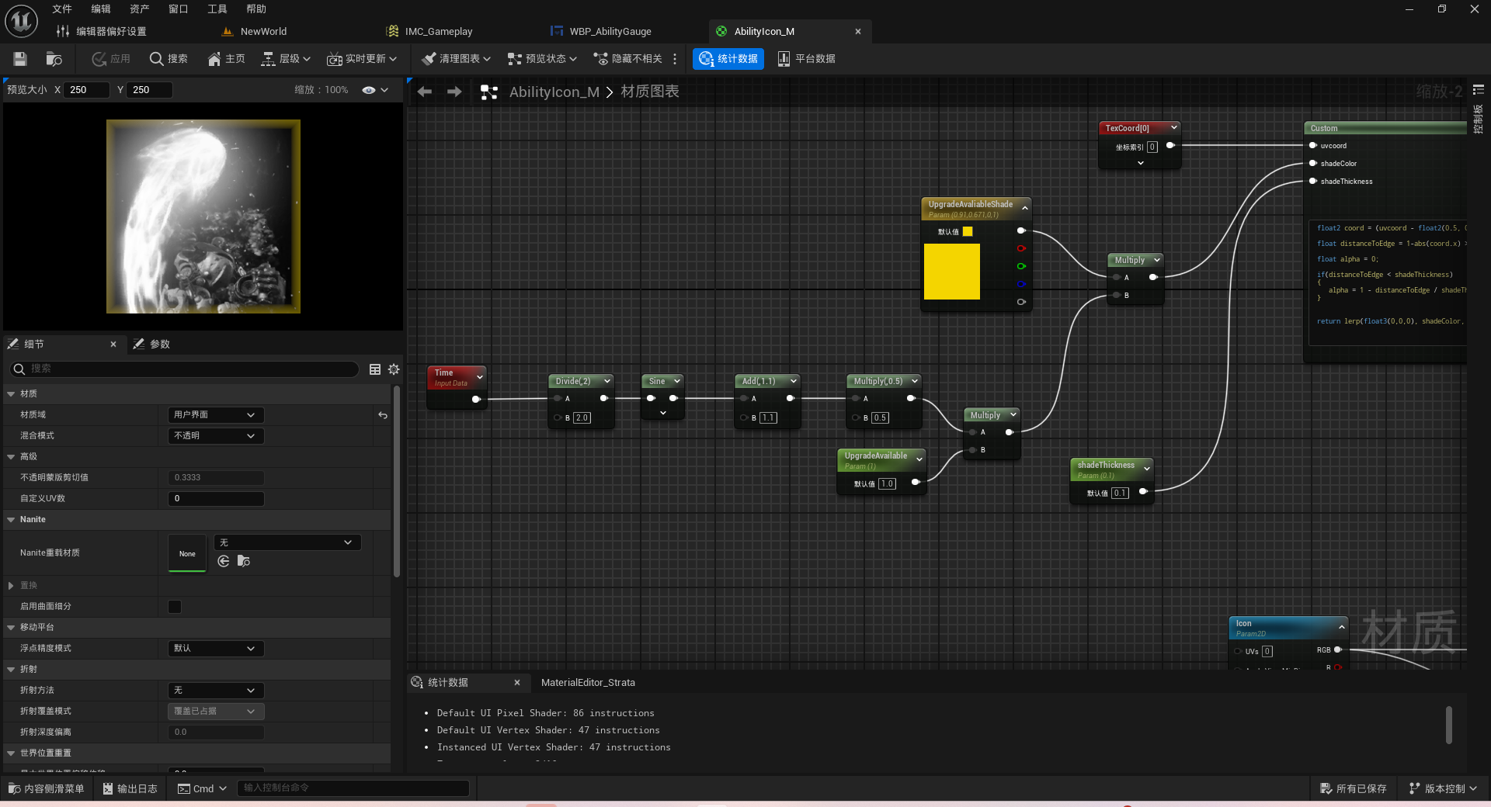Browse to asset in content browser icon
The image size is (1491, 807).
point(54,59)
